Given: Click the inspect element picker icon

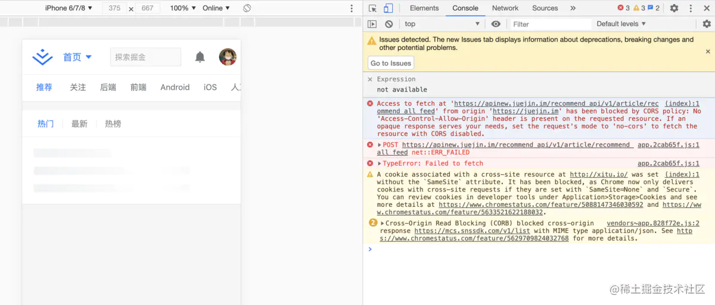Looking at the screenshot, I should [372, 8].
